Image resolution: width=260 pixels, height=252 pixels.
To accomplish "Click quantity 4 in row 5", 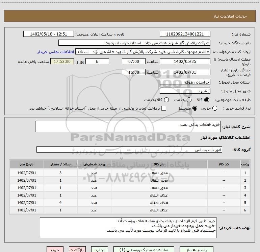I will point(60,203).
